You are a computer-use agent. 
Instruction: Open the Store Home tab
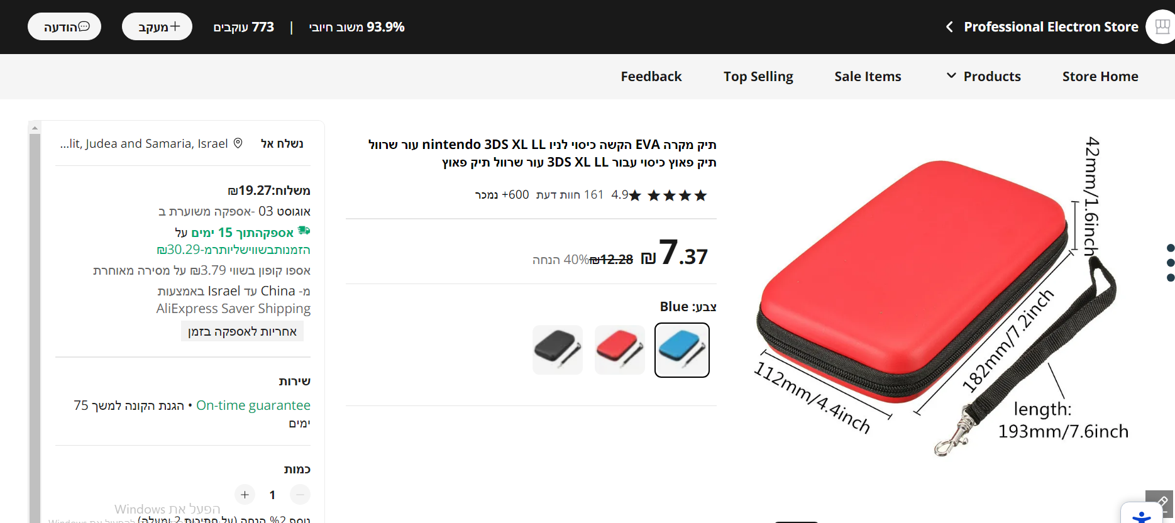click(1100, 77)
